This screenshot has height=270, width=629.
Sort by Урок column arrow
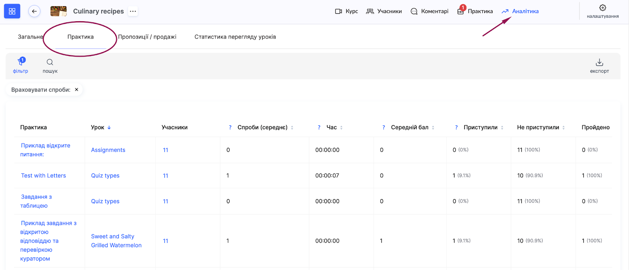tap(109, 128)
